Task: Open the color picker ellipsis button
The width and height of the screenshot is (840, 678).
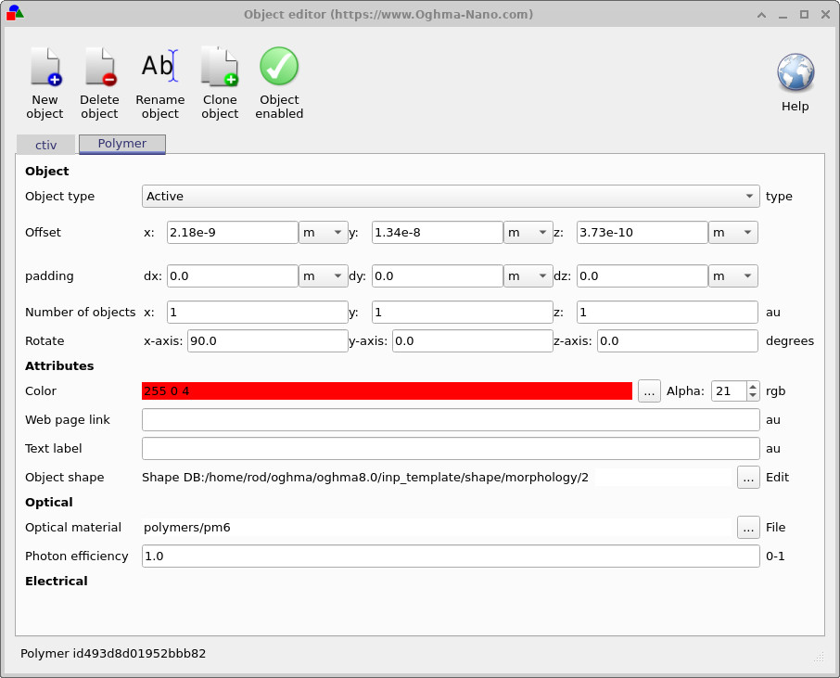Action: (x=651, y=391)
